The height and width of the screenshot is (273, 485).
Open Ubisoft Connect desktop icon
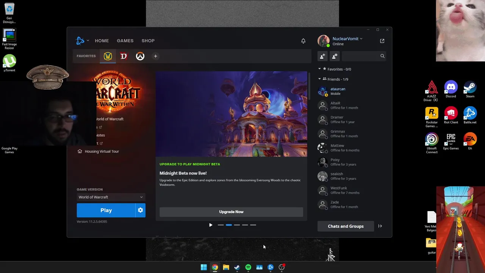[x=432, y=143]
